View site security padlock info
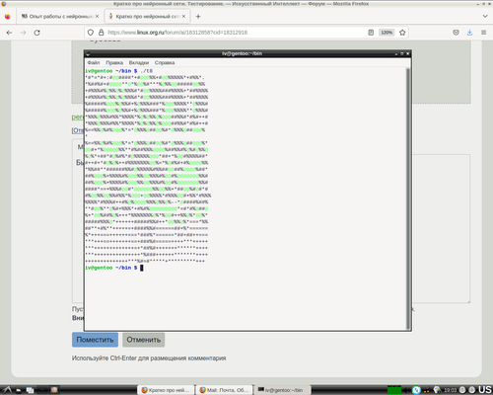The height and width of the screenshot is (395, 493). pos(102,33)
